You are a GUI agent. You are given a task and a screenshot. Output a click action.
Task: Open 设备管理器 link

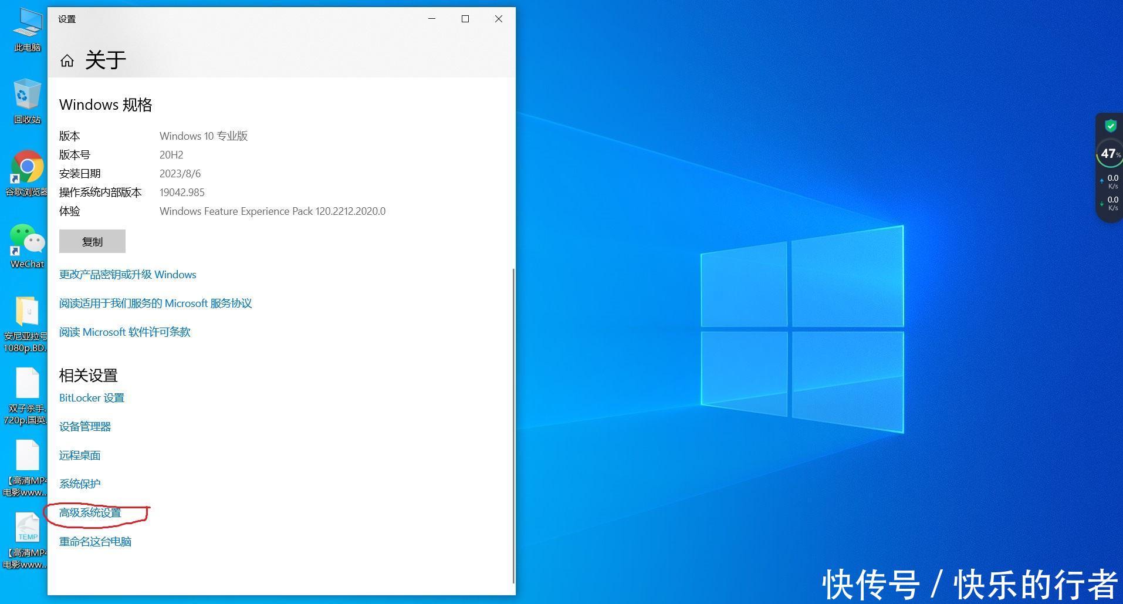coord(85,426)
